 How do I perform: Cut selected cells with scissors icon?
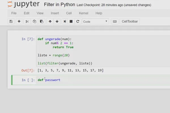click(27, 21)
